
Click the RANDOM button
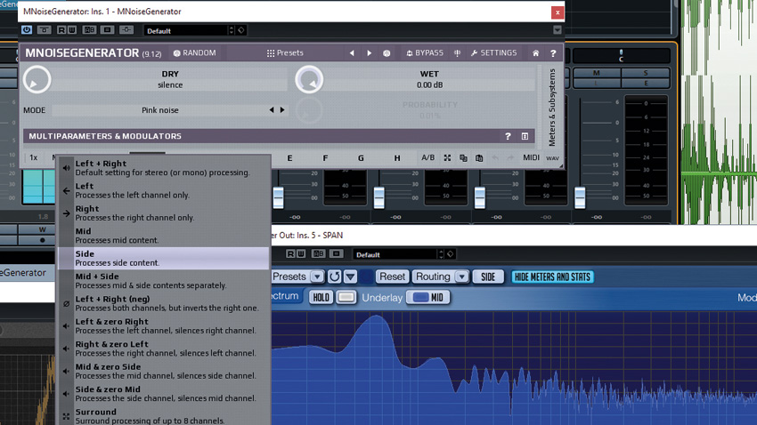pos(194,53)
